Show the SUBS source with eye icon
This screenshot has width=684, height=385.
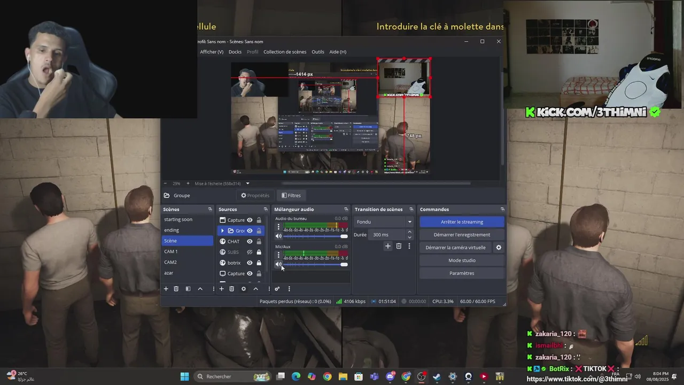coord(250,252)
